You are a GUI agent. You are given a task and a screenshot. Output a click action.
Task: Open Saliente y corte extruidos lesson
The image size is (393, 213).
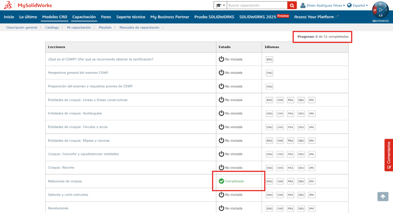coord(68,194)
